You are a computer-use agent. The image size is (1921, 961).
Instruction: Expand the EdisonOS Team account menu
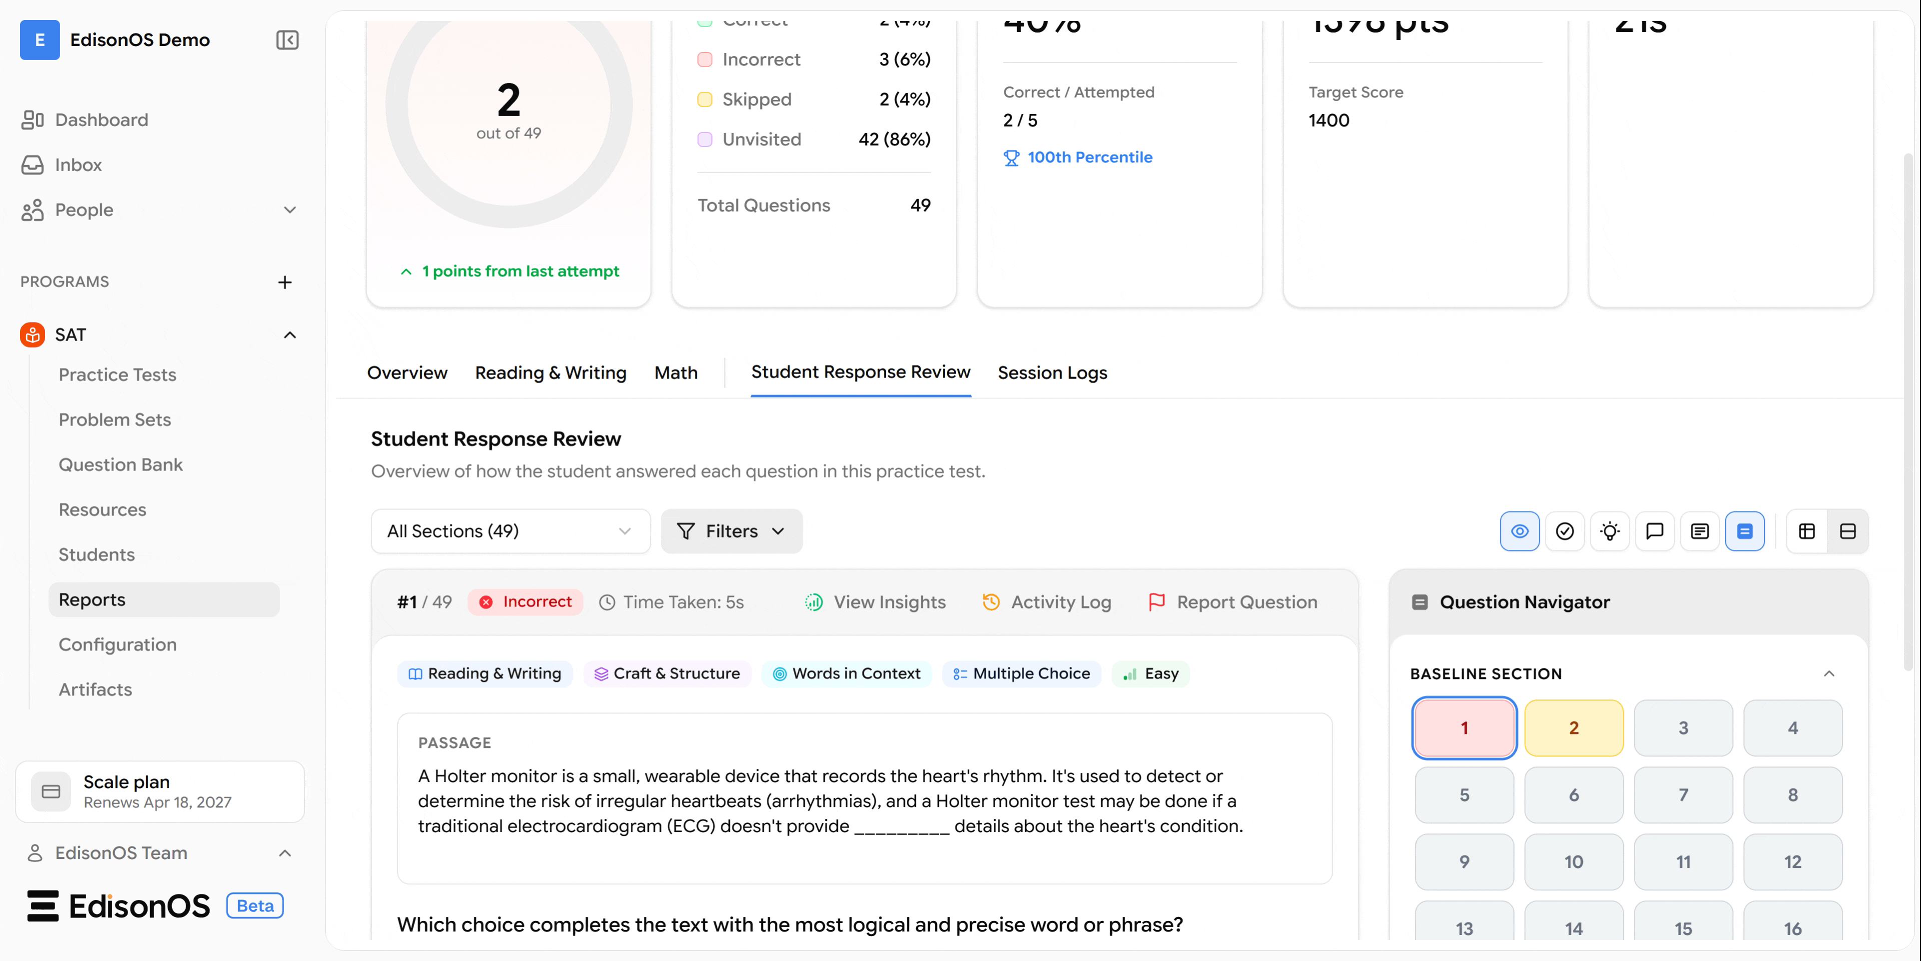[x=285, y=853]
